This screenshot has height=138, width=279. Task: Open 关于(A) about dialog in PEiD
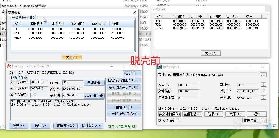click(235, 114)
